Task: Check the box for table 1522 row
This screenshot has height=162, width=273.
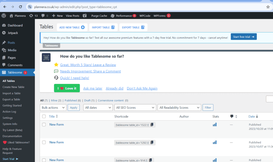Action: coord(44,124)
